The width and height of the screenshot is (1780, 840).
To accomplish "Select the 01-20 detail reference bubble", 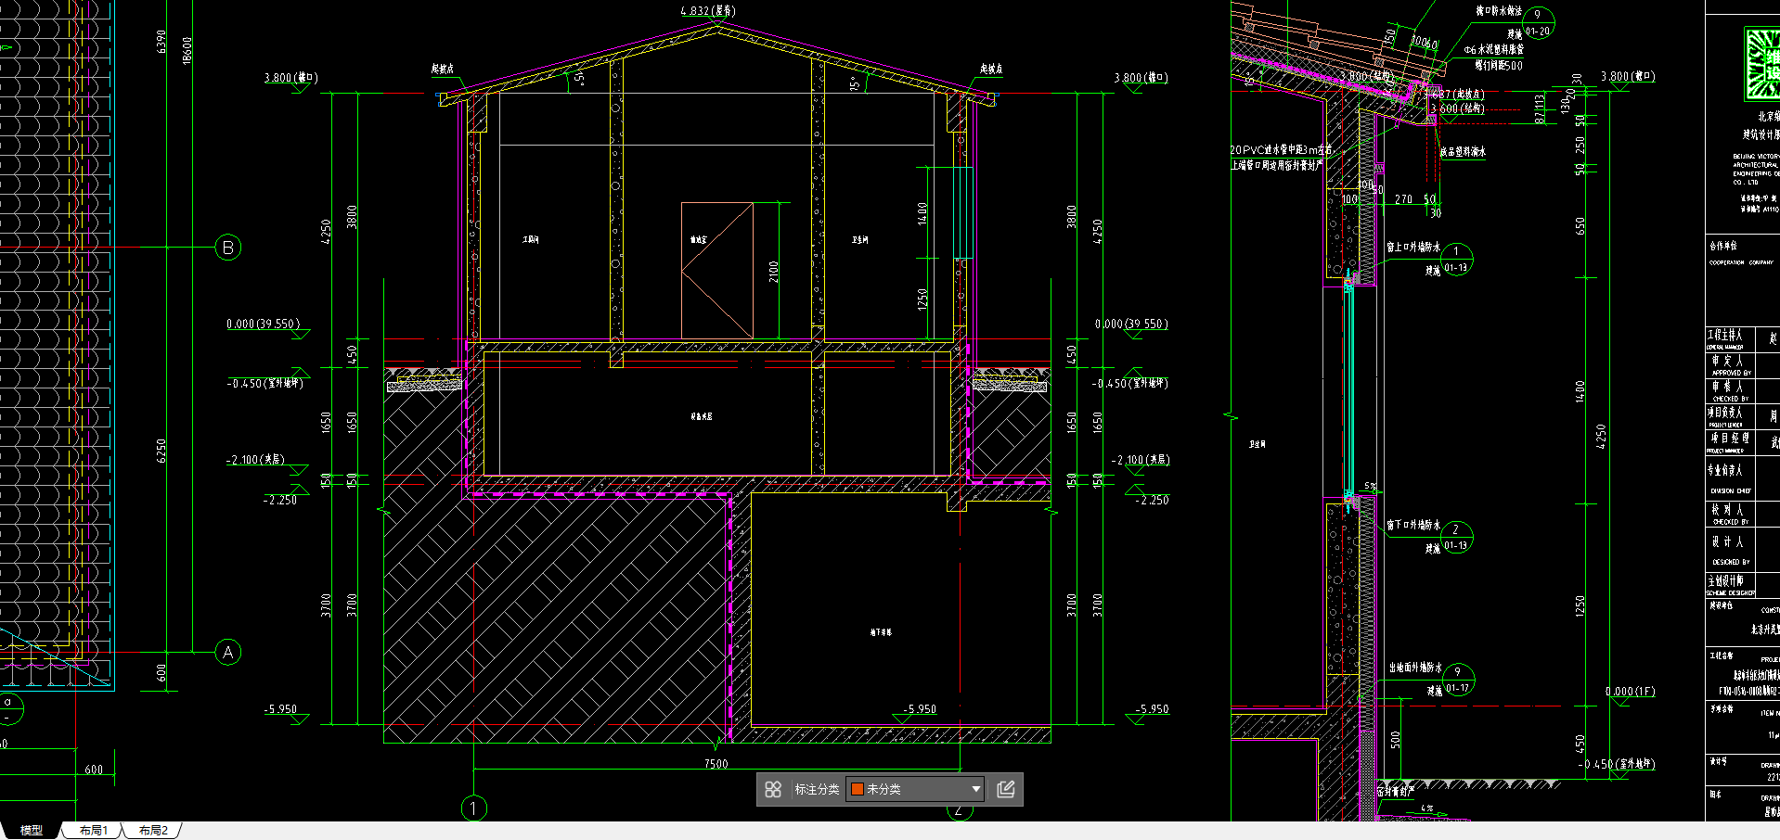I will pyautogui.click(x=1538, y=23).
